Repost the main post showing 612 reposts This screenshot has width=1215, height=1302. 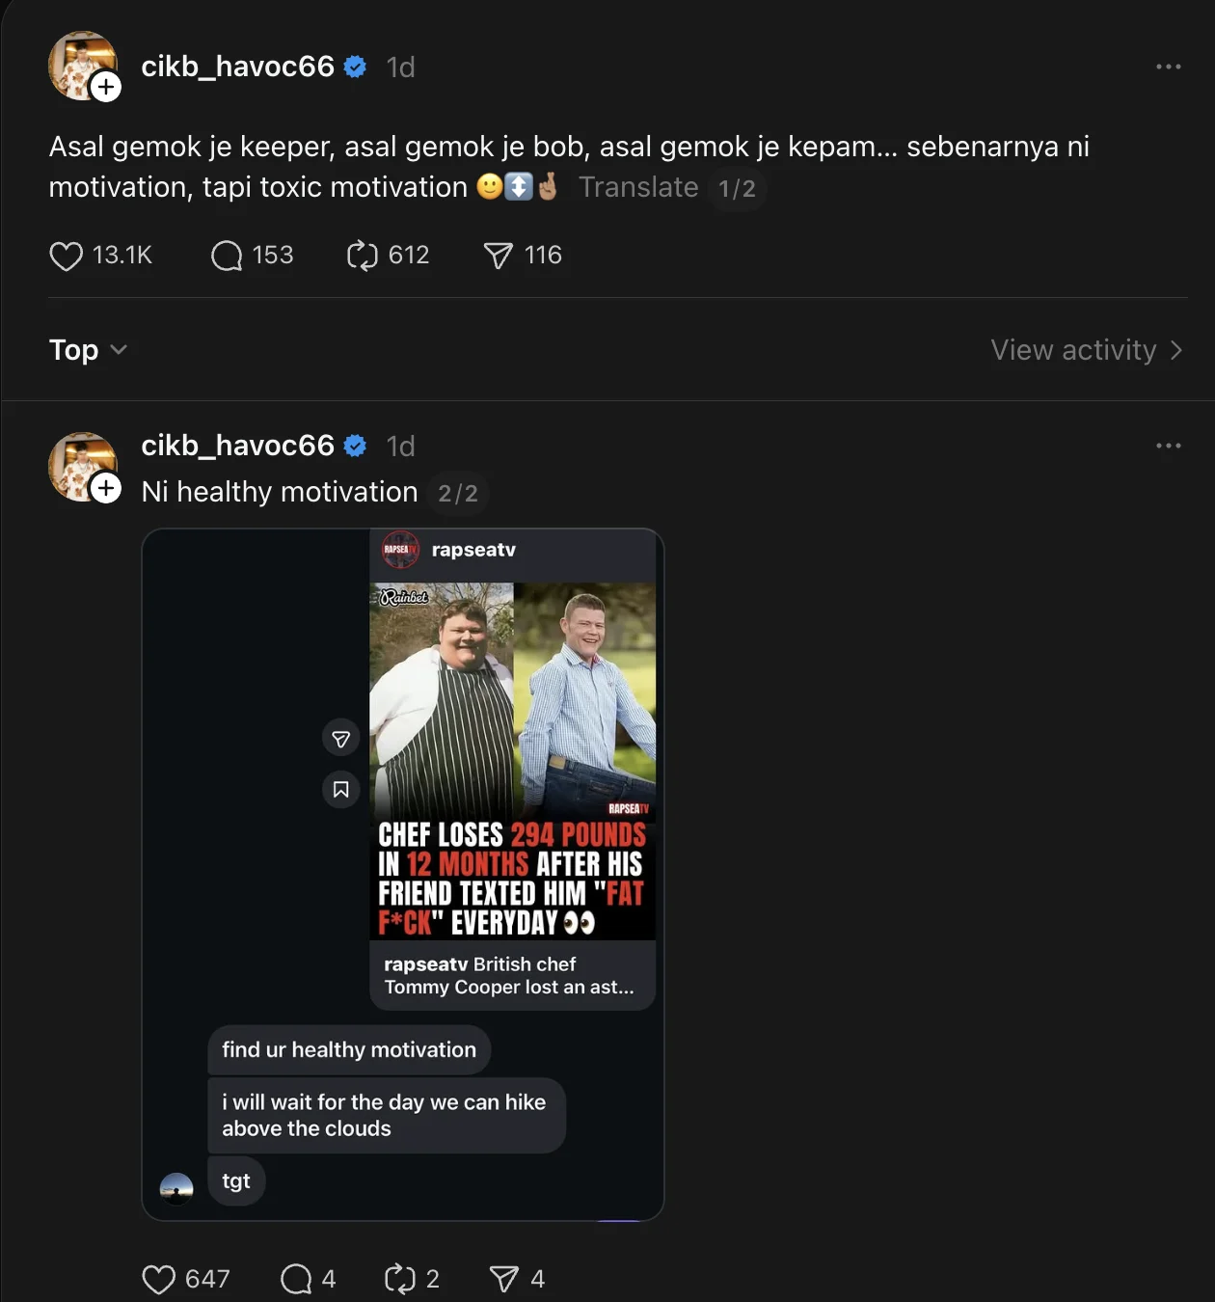(x=363, y=256)
